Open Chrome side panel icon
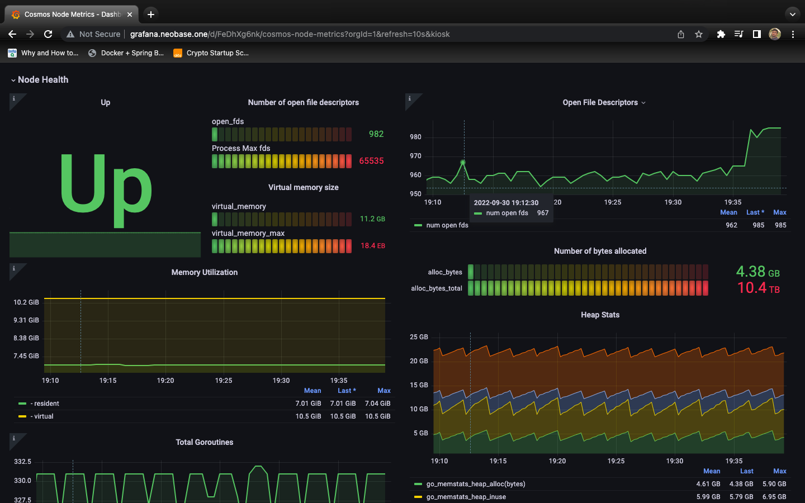Viewport: 805px width, 503px height. 756,34
